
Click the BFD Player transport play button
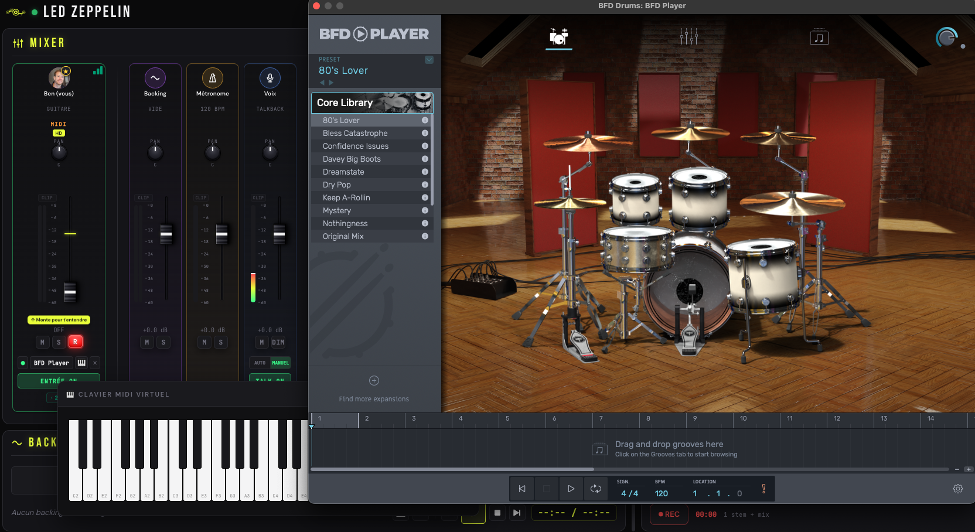(x=571, y=489)
